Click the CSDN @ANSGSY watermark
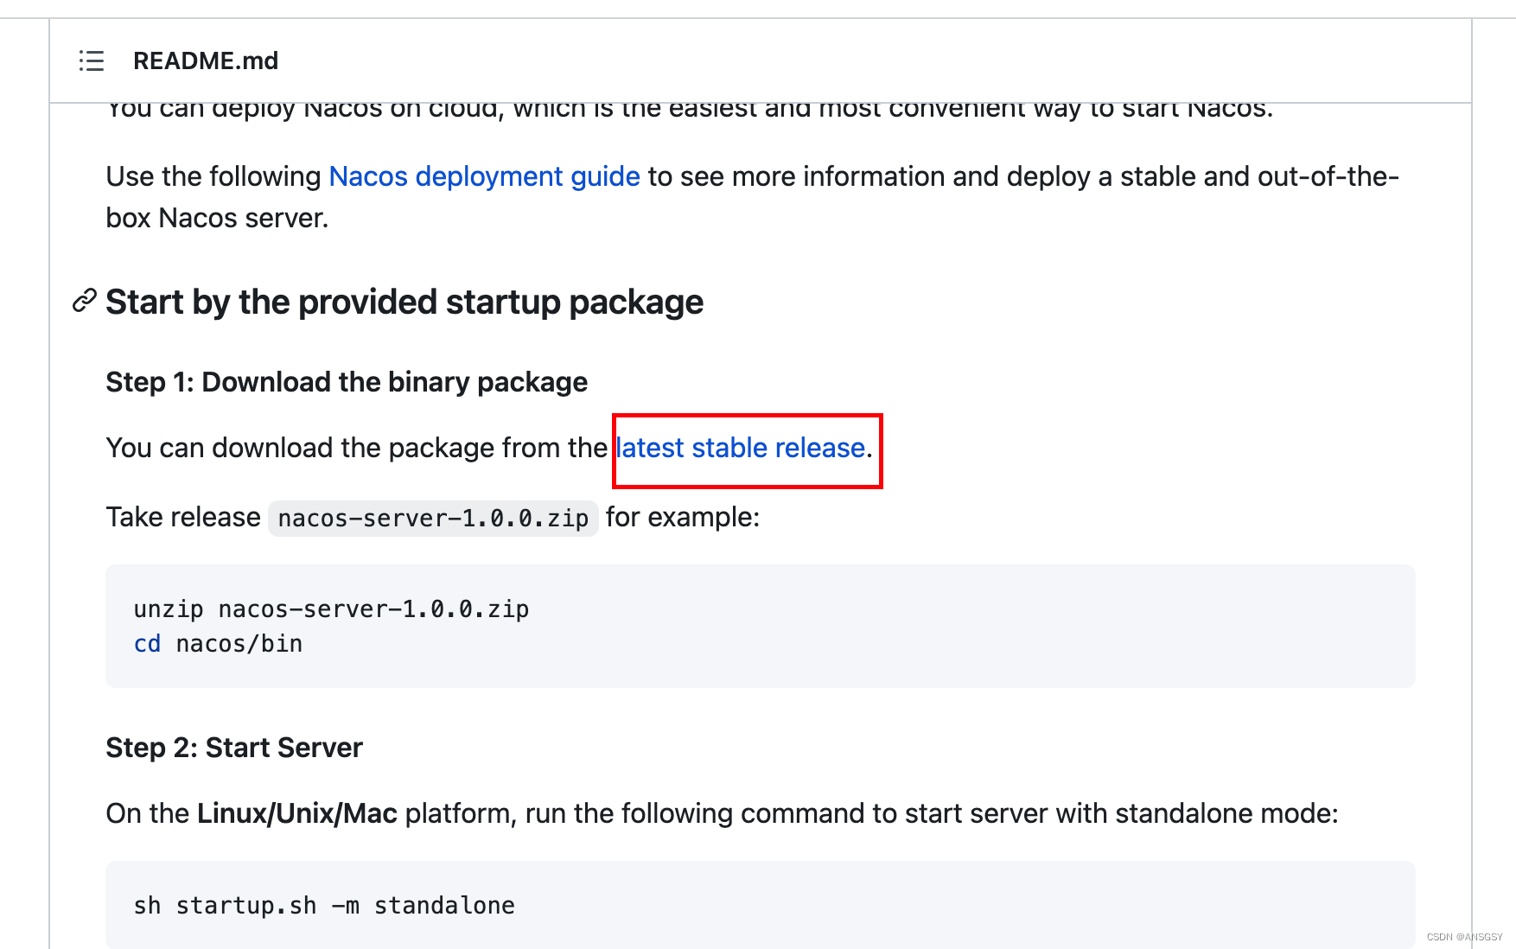1516x949 pixels. point(1464,937)
